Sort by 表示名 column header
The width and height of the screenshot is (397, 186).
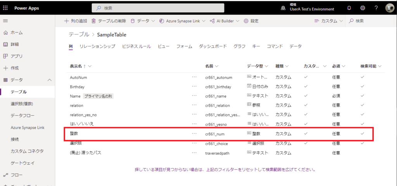[81, 66]
